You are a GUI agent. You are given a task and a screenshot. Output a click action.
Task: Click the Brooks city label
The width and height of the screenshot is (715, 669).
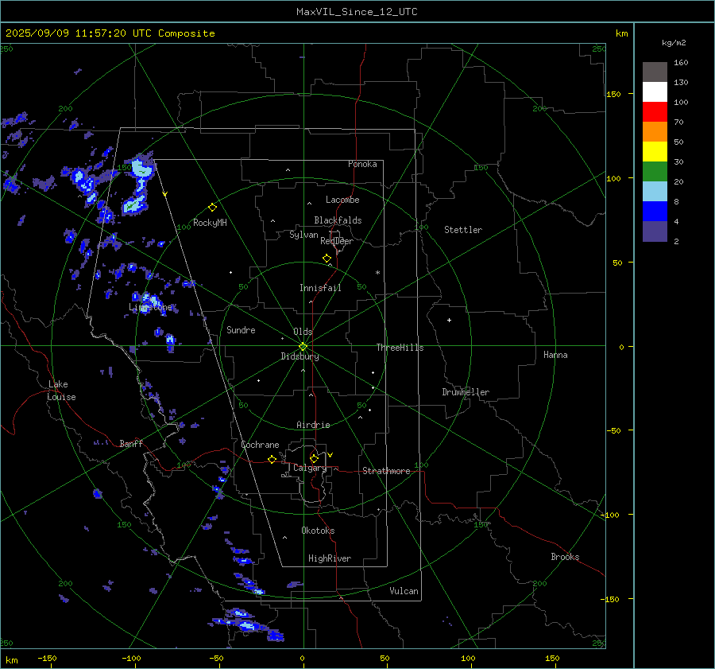tap(565, 557)
